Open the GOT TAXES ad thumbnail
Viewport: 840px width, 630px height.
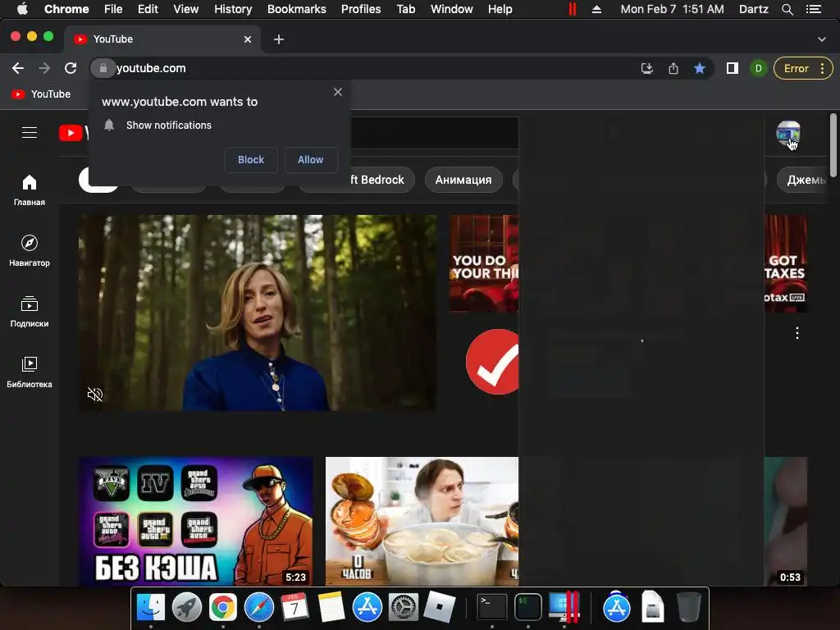[786, 263]
